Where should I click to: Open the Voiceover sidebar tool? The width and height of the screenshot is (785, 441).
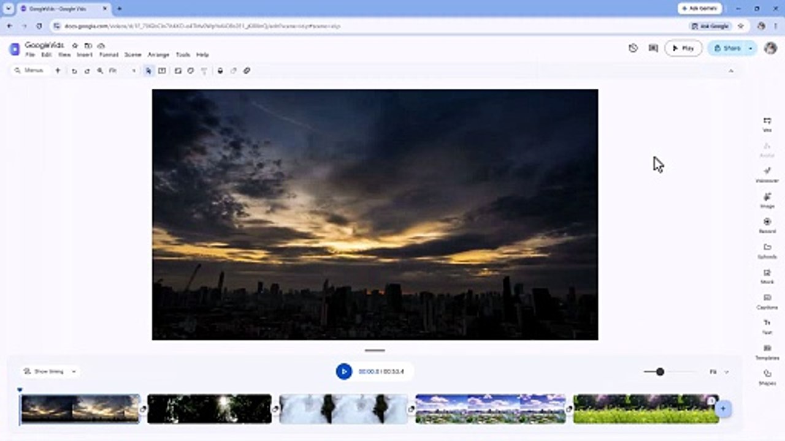(x=767, y=175)
